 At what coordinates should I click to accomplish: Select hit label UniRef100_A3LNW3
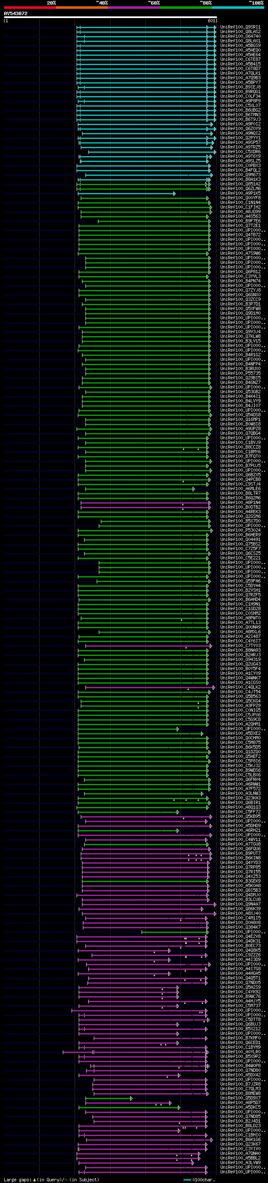(x=240, y=793)
